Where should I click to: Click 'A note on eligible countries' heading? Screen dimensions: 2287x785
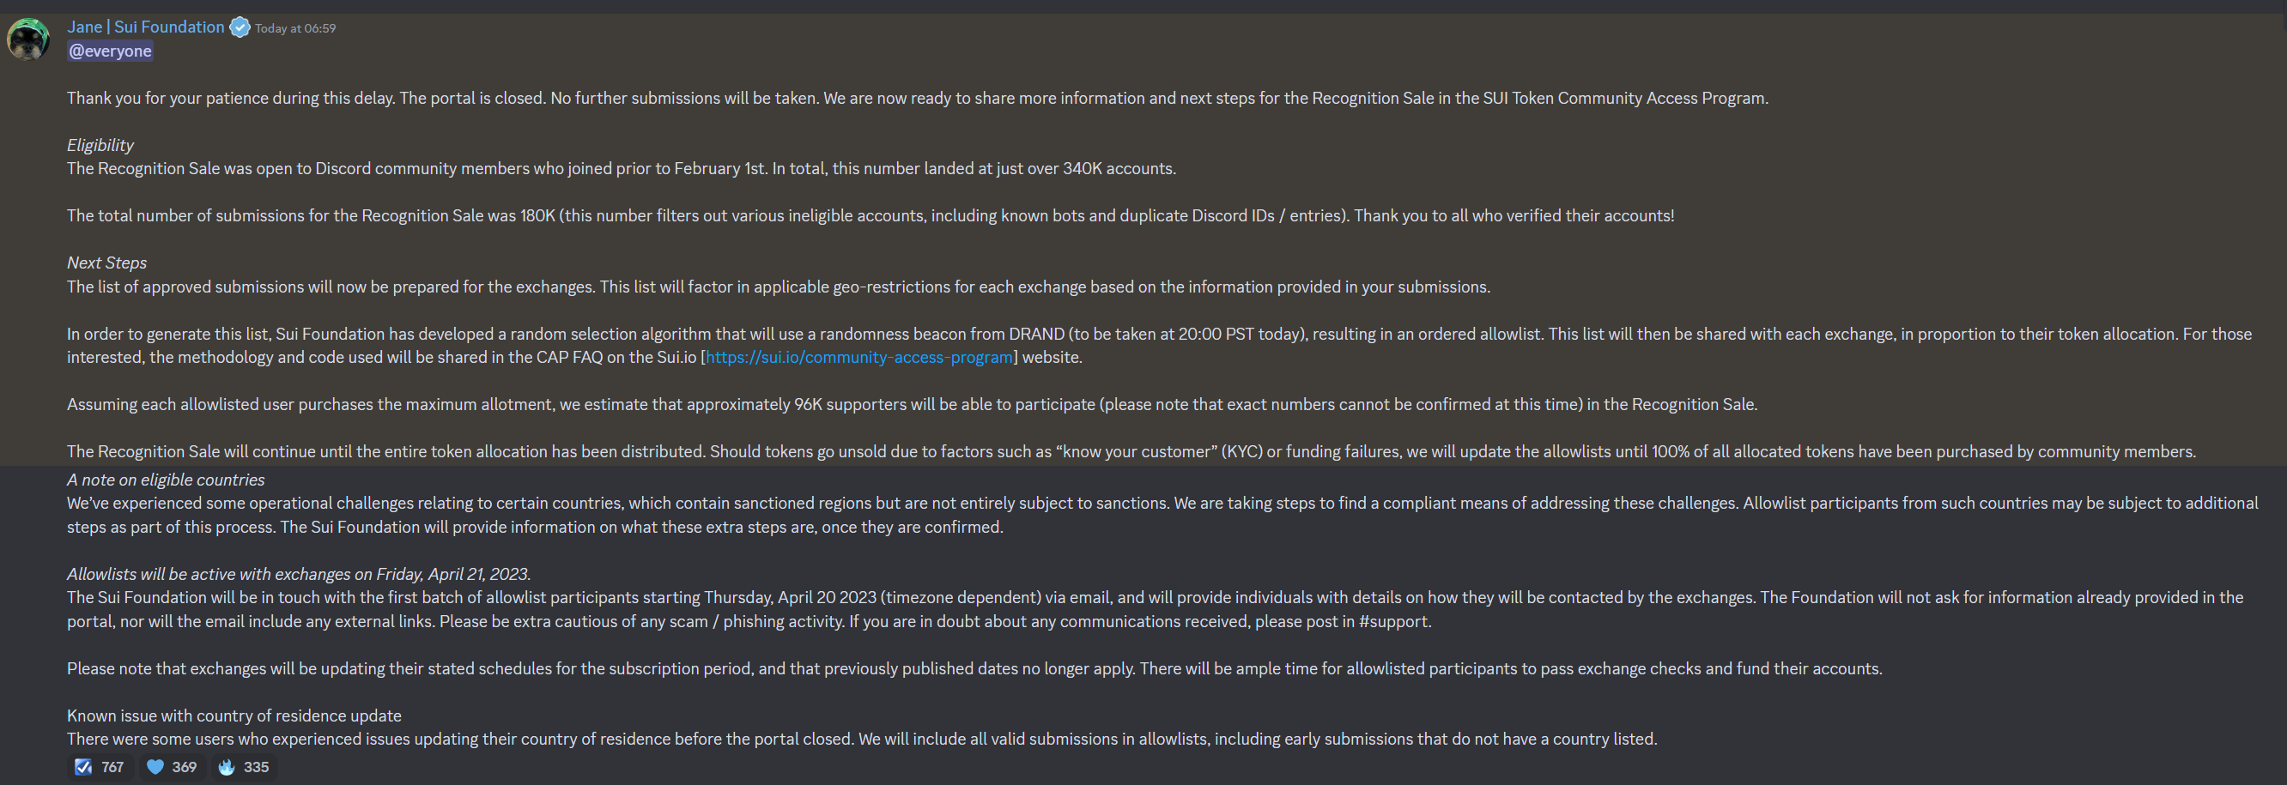(166, 480)
